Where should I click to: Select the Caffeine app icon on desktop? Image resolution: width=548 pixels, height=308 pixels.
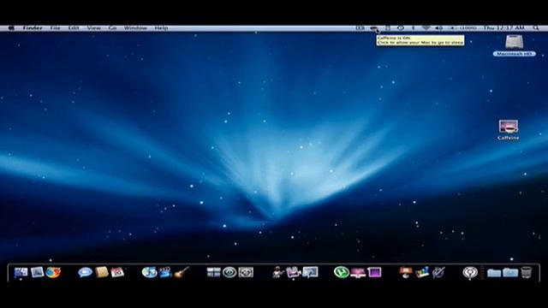[x=509, y=130]
